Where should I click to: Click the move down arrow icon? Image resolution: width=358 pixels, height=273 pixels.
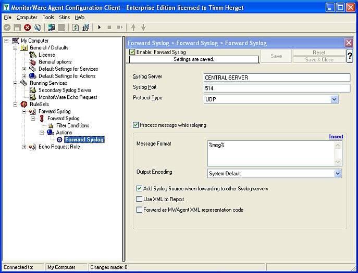click(143, 28)
